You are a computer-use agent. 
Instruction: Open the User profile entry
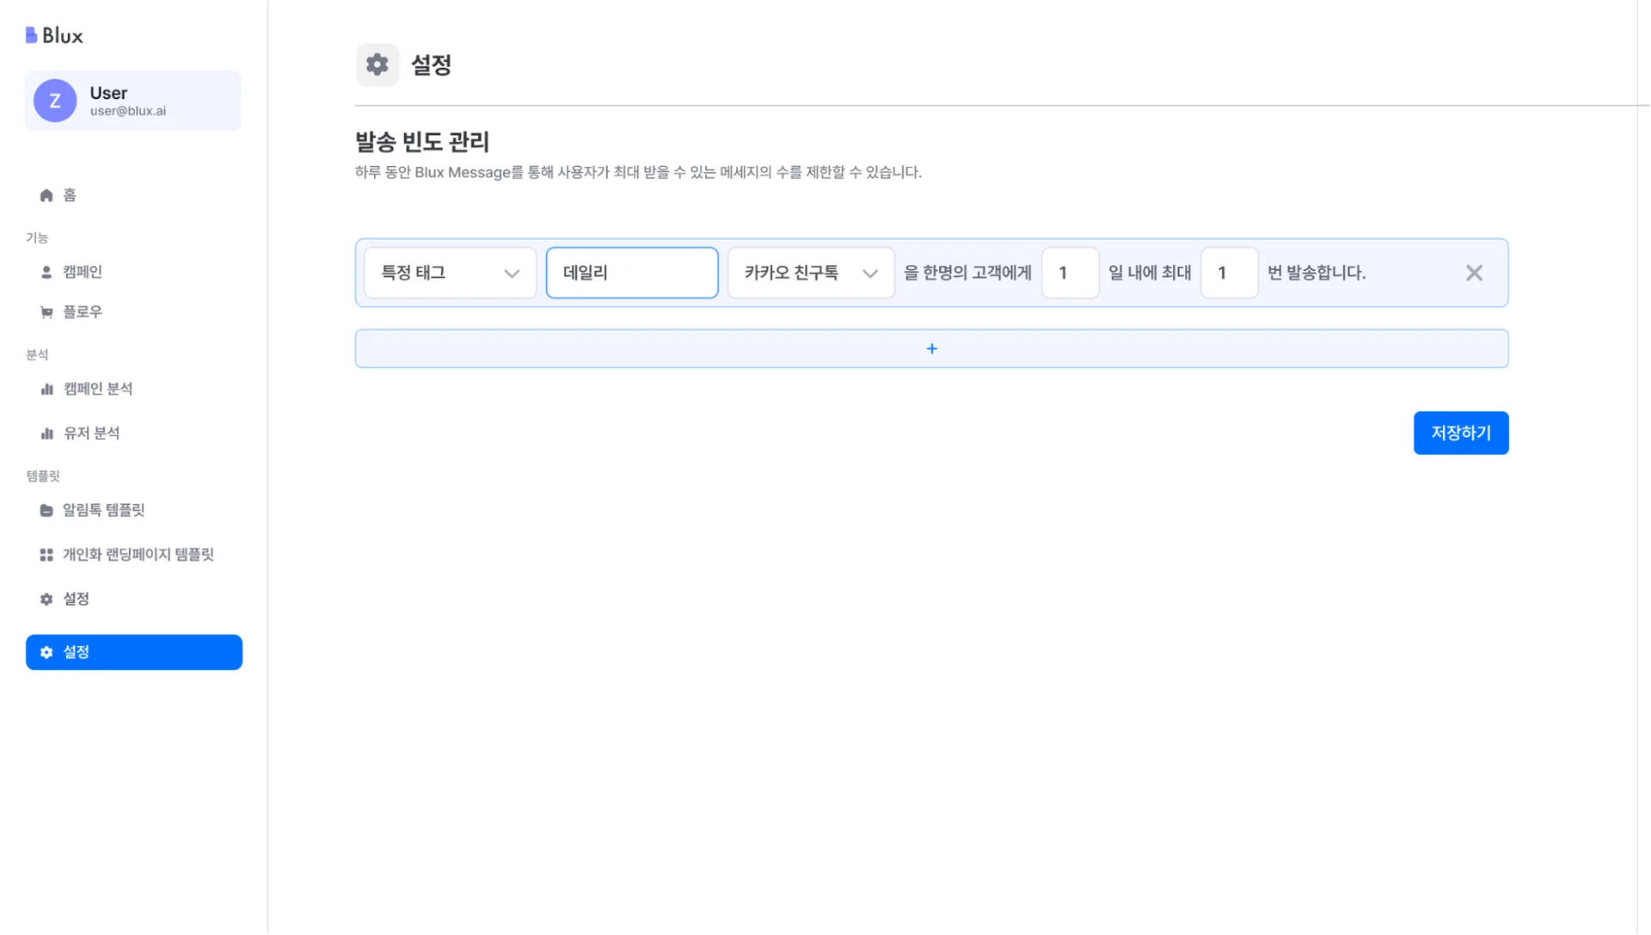coord(133,100)
